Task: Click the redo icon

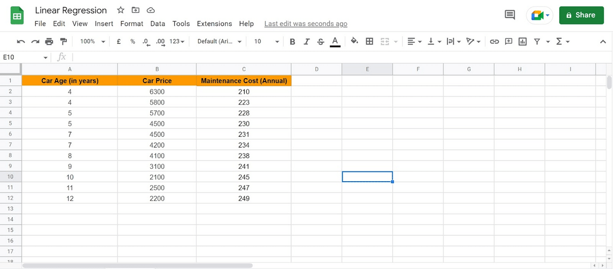Action: pos(35,41)
